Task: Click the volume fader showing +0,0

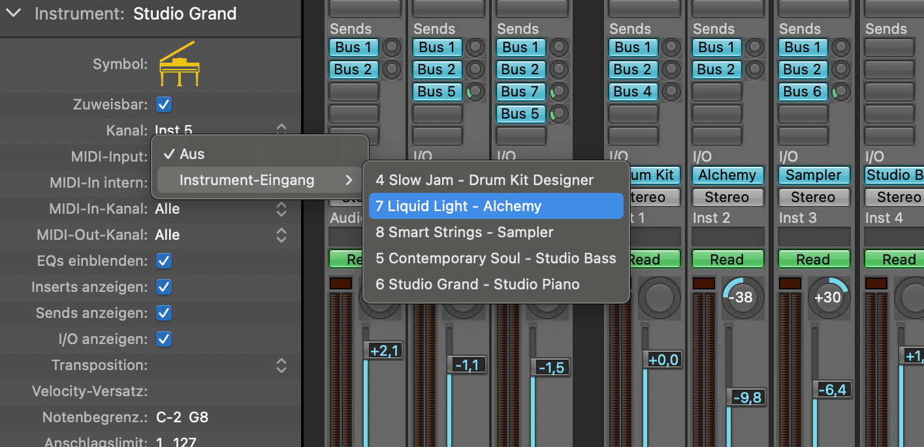Action: (x=662, y=359)
